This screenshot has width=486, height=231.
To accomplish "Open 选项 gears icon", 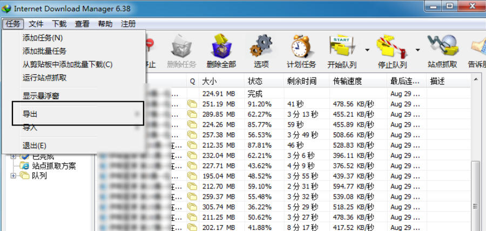I will click(261, 46).
